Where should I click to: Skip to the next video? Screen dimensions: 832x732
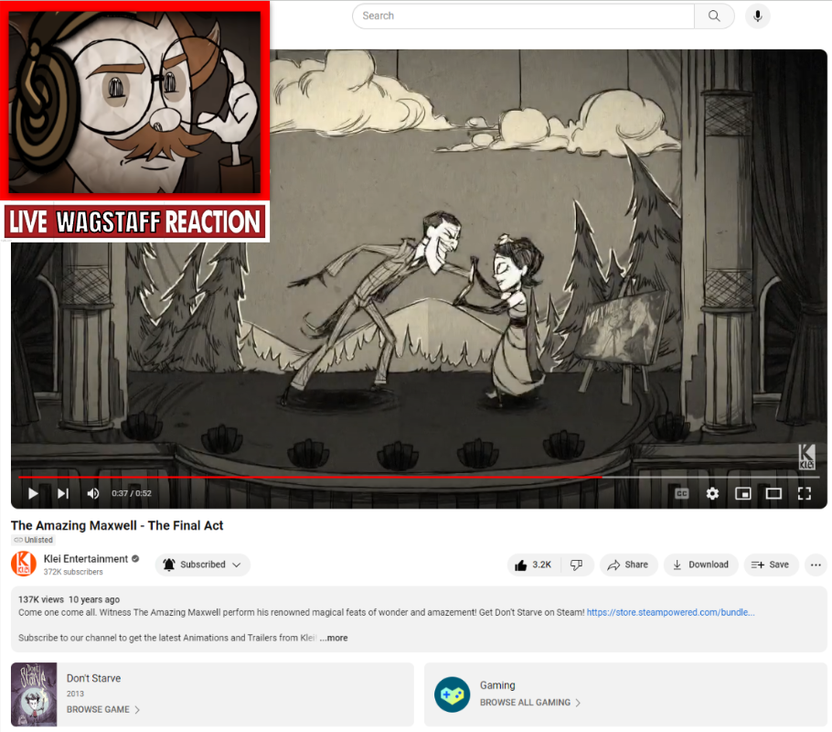click(x=63, y=493)
